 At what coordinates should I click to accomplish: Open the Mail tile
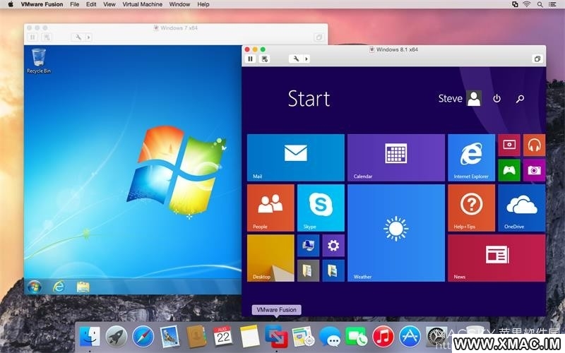click(296, 157)
